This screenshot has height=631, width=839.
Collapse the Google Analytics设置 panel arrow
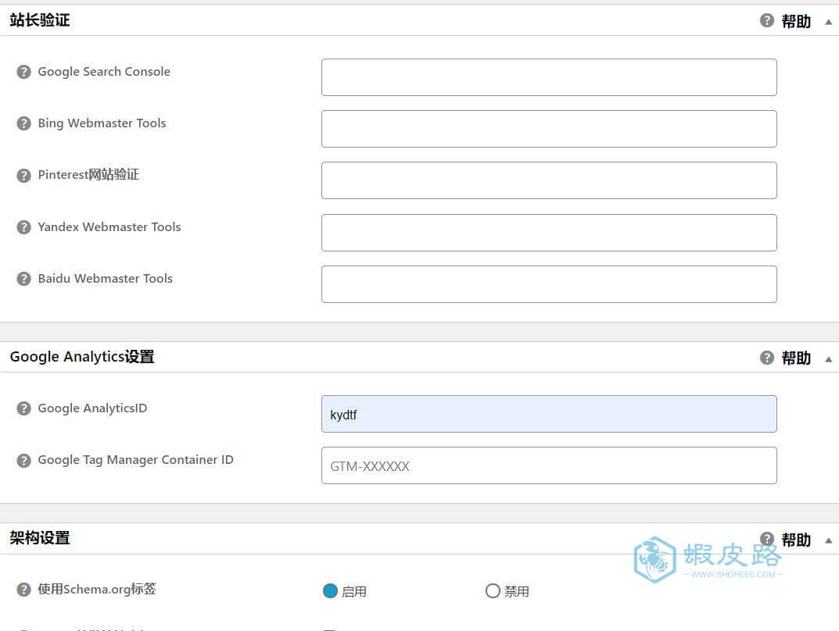click(x=828, y=359)
